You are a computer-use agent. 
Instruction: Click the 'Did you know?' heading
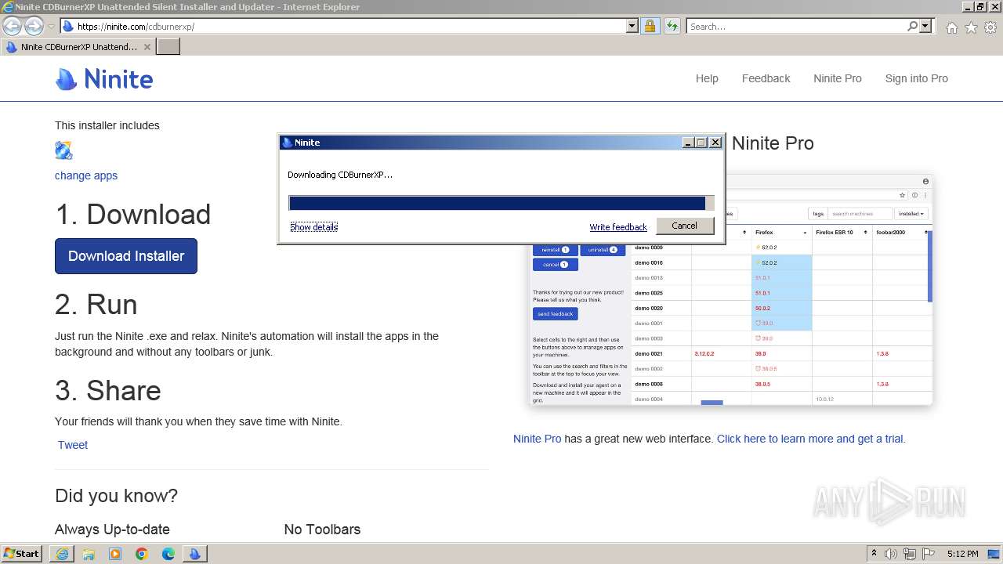[116, 496]
